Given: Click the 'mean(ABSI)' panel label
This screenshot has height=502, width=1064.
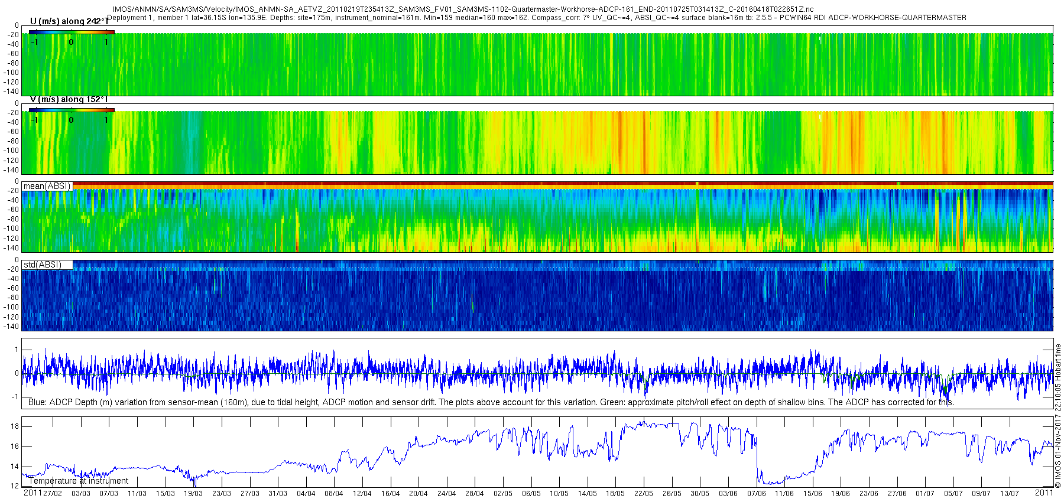Looking at the screenshot, I should [x=47, y=186].
